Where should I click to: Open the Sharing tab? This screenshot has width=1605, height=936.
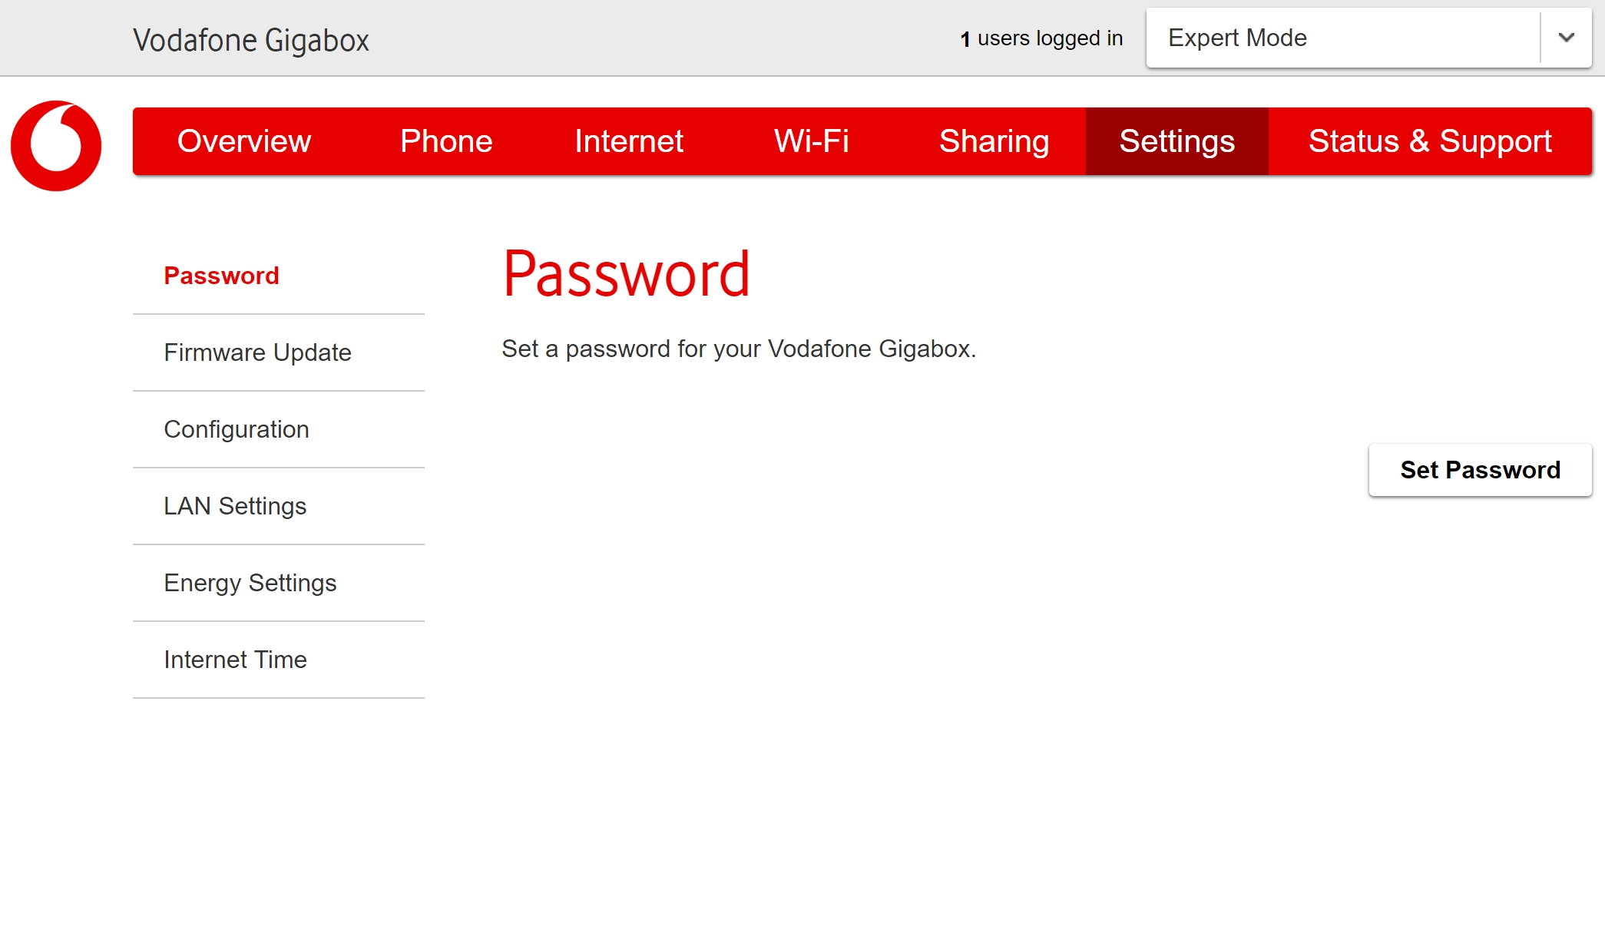pyautogui.click(x=994, y=141)
